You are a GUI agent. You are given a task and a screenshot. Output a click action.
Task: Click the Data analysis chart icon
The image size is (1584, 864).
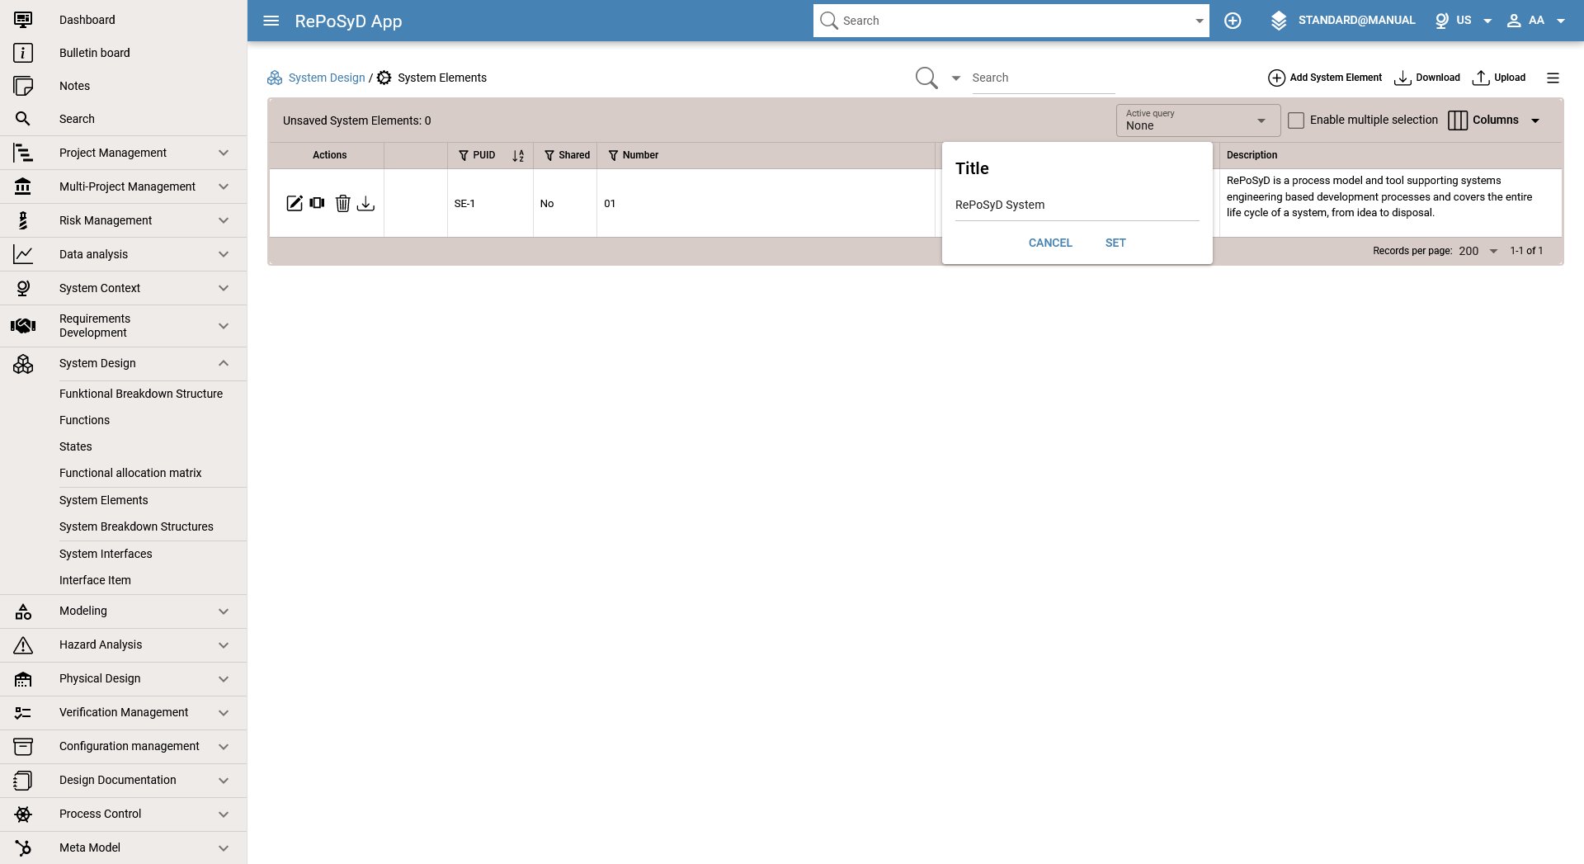[x=23, y=254]
